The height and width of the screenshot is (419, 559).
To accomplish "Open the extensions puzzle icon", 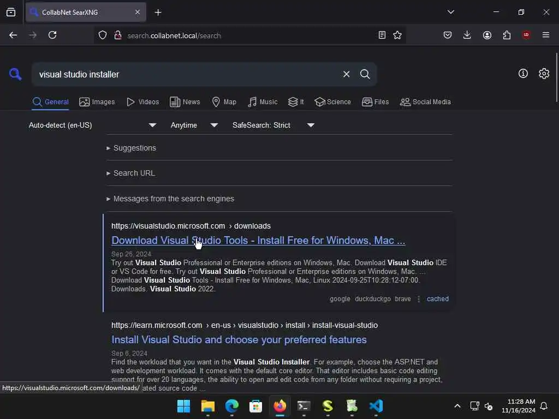I will 507,35.
